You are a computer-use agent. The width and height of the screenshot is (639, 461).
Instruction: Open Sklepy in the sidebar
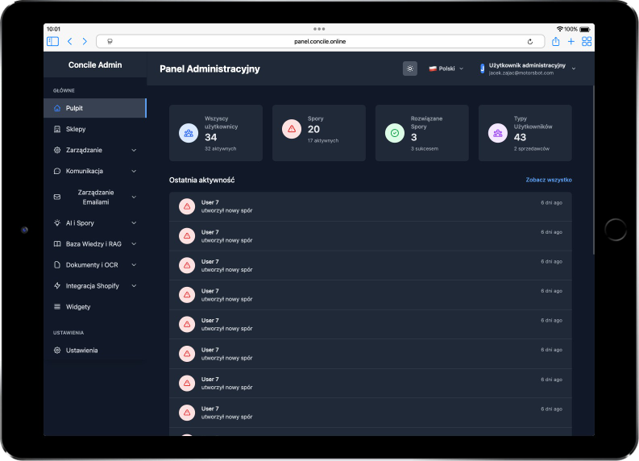click(76, 129)
